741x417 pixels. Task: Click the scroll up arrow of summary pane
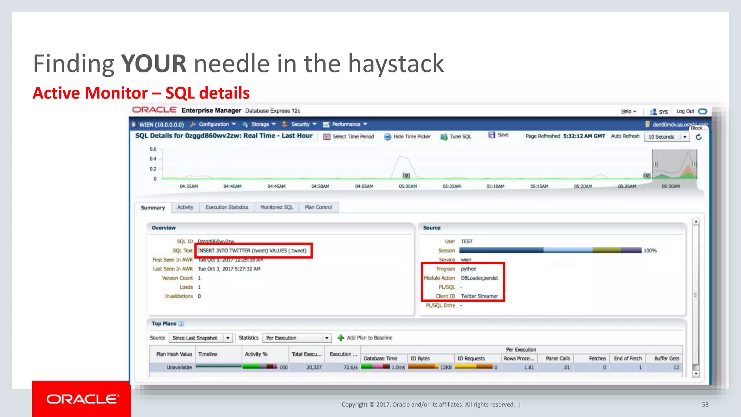pos(696,222)
